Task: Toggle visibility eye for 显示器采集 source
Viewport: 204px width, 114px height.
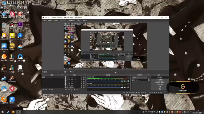Action: (81, 87)
